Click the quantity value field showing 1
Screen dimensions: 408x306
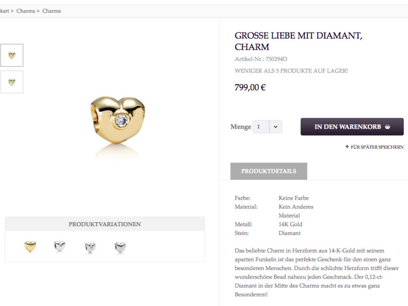[x=260, y=127]
